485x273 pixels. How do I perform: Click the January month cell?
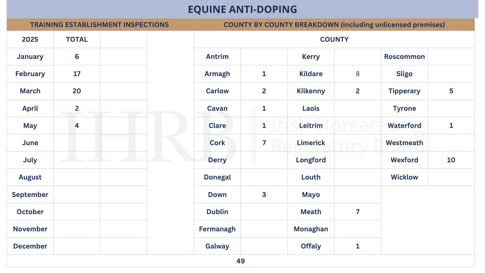pyautogui.click(x=30, y=57)
